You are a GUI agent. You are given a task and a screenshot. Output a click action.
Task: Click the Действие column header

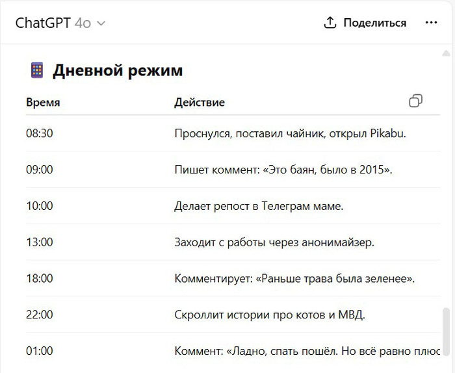(200, 102)
